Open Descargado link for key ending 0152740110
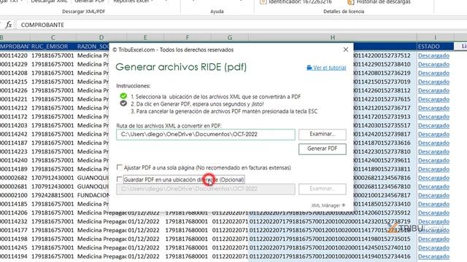This screenshot has width=467, height=262. [433, 247]
